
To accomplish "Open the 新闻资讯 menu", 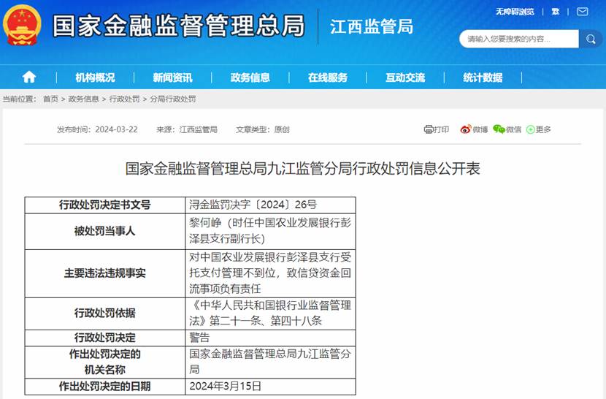I will pos(172,77).
